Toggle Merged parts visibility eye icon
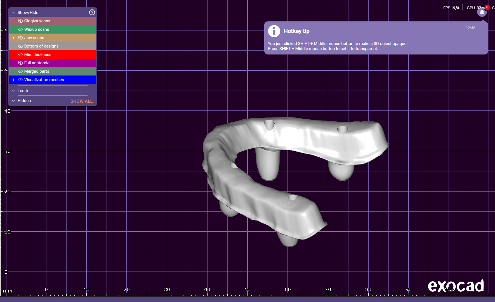The image size is (495, 302). click(x=20, y=71)
